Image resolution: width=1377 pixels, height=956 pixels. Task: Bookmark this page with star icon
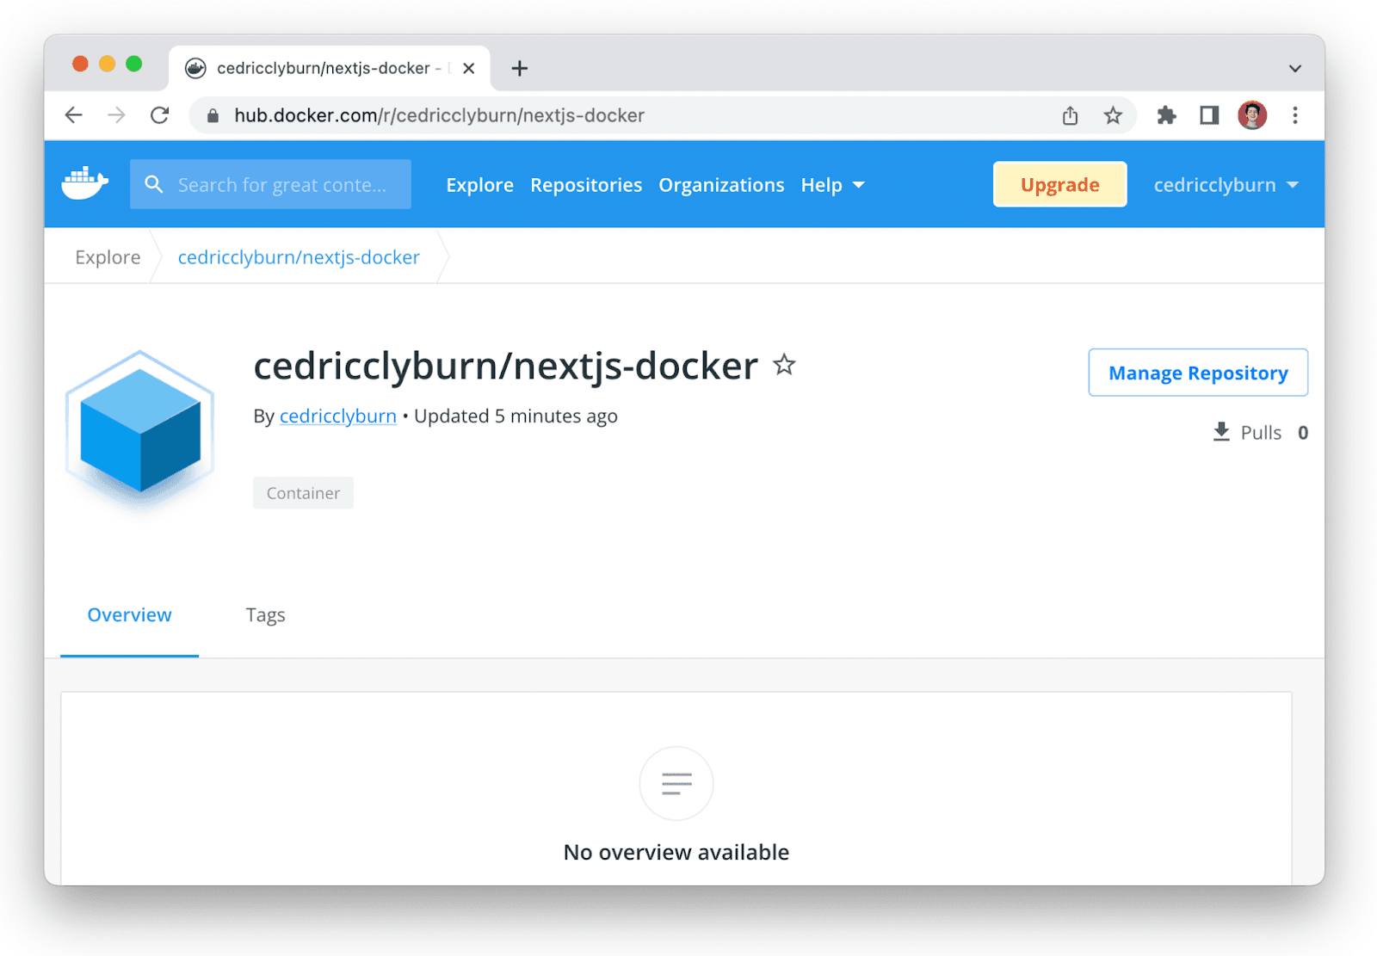click(x=1113, y=115)
